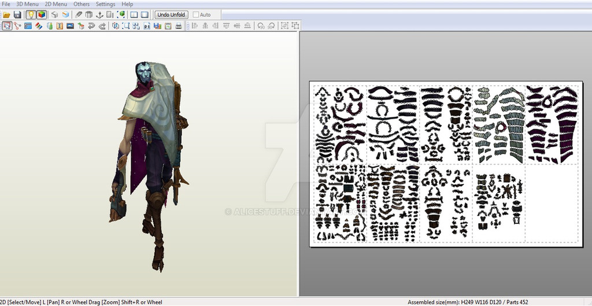The height and width of the screenshot is (306, 592).
Task: Click the anchor icon in toolbar
Action: coord(99,14)
